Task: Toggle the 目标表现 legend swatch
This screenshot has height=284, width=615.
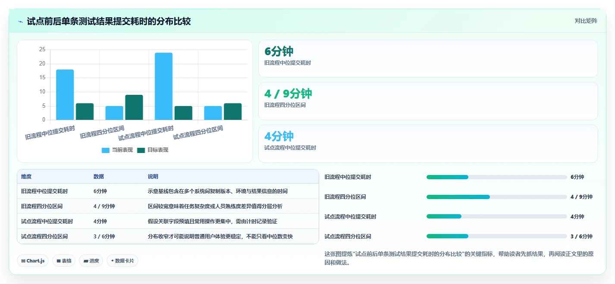Action: 141,150
